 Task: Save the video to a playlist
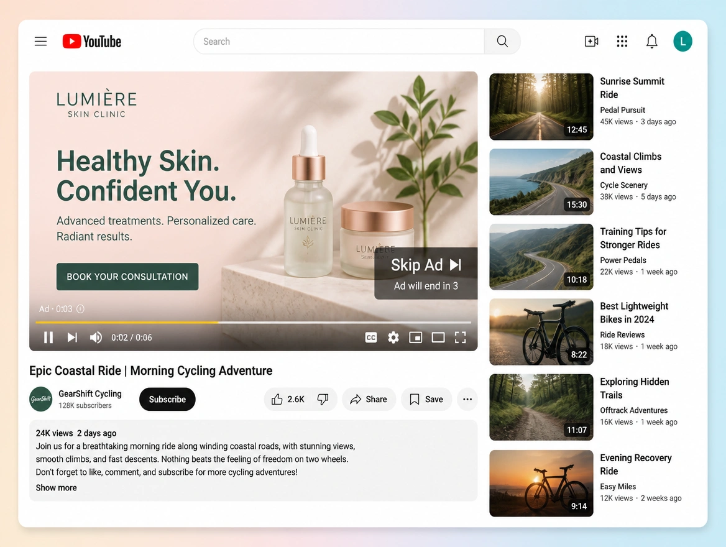coord(426,399)
